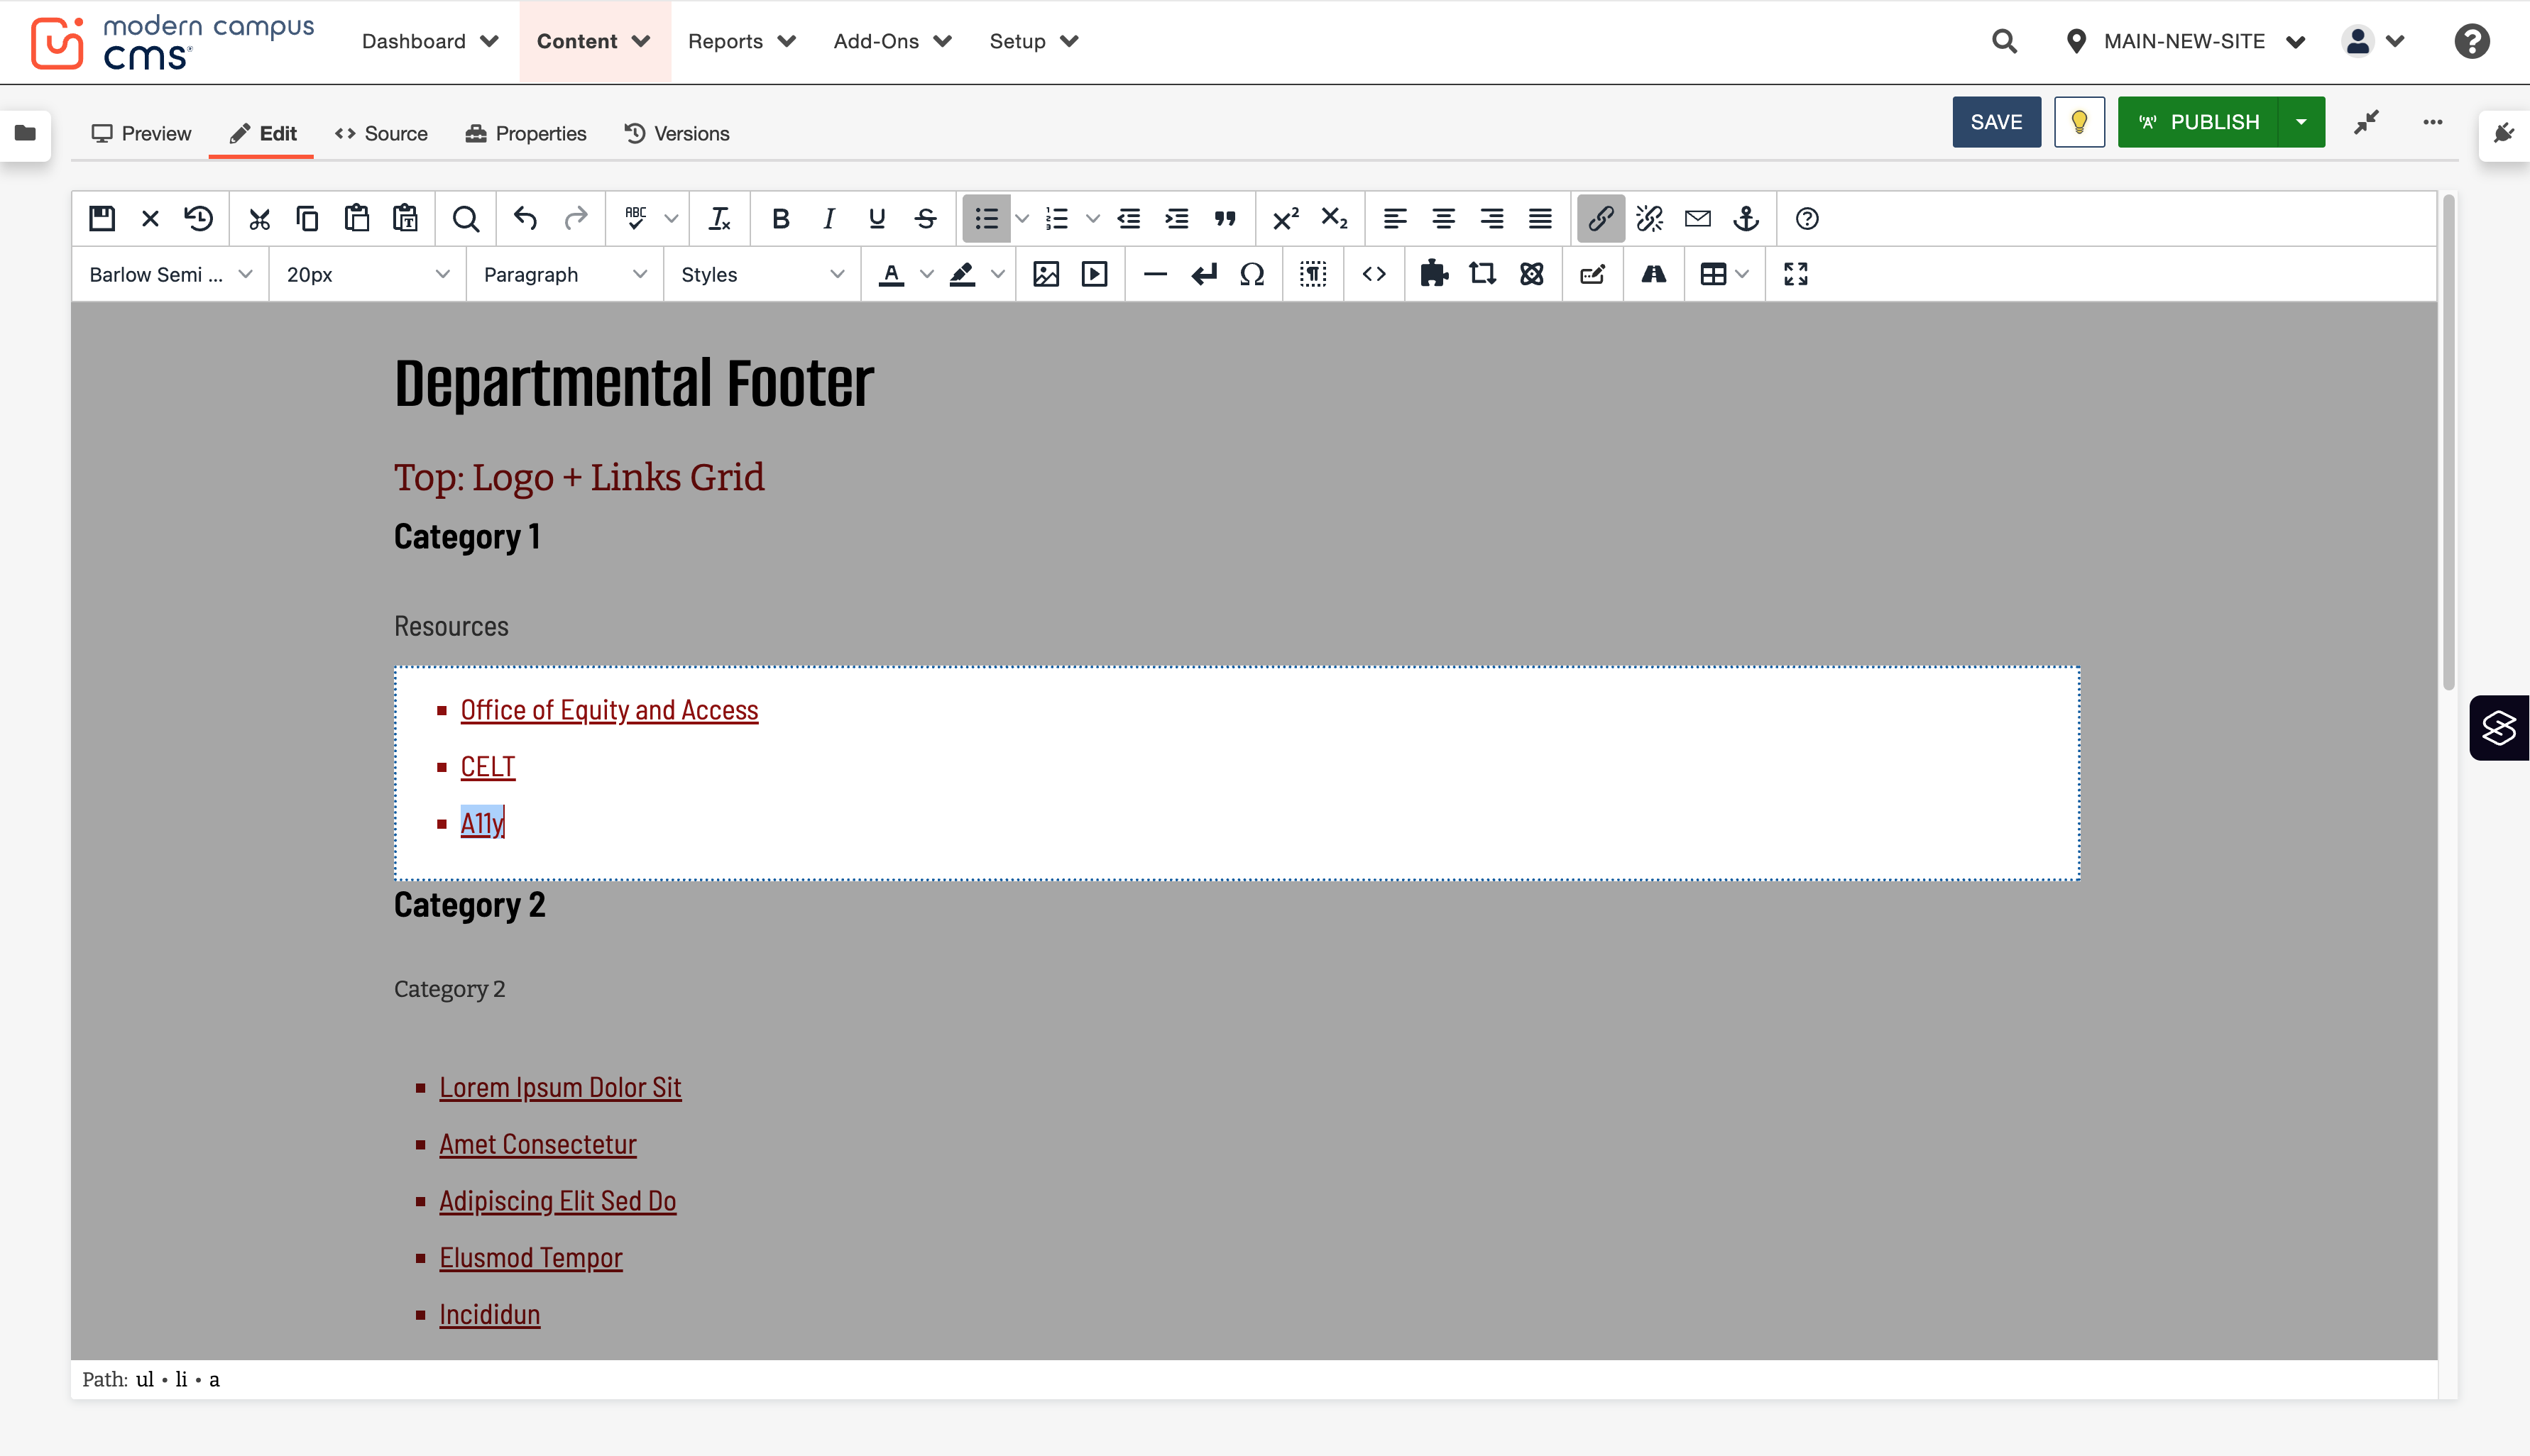This screenshot has height=1456, width=2530.
Task: Click the Office of Equity and Access link
Action: click(608, 710)
